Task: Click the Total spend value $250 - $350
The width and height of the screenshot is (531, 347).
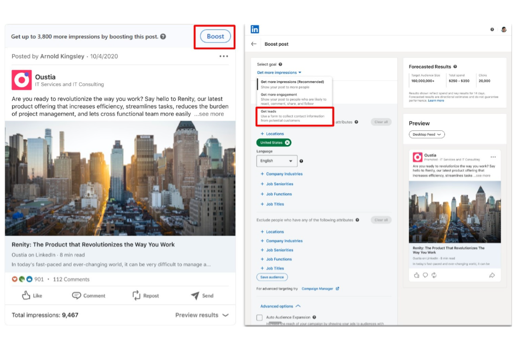Action: tap(459, 81)
